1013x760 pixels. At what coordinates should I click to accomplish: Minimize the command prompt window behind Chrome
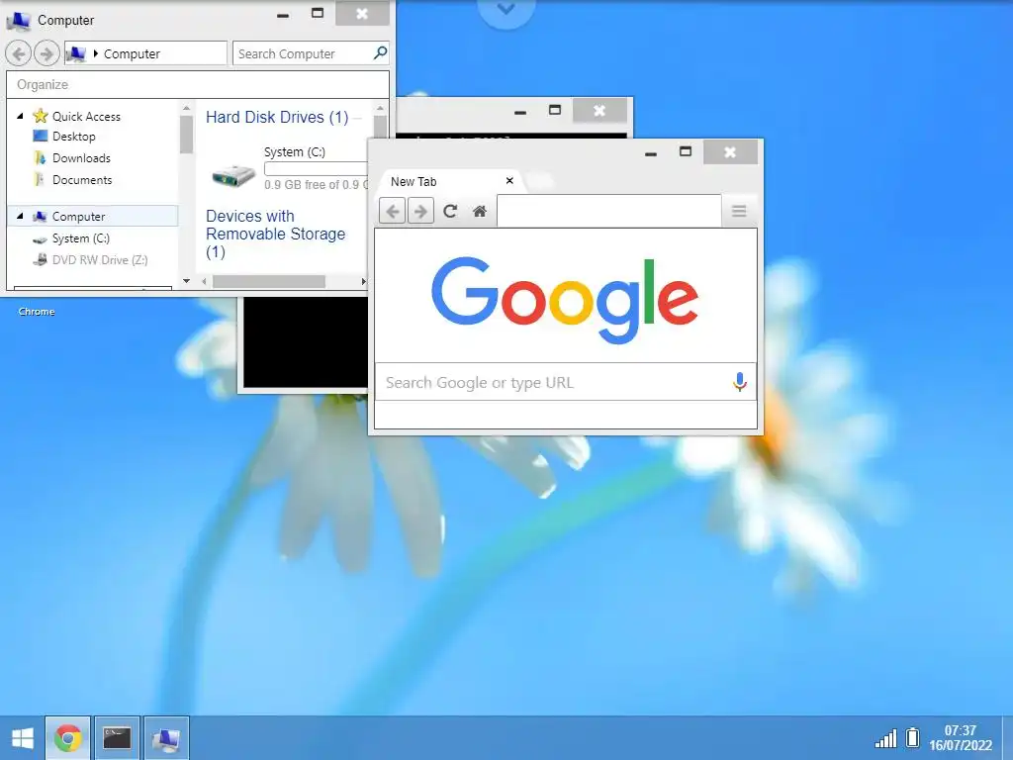520,113
